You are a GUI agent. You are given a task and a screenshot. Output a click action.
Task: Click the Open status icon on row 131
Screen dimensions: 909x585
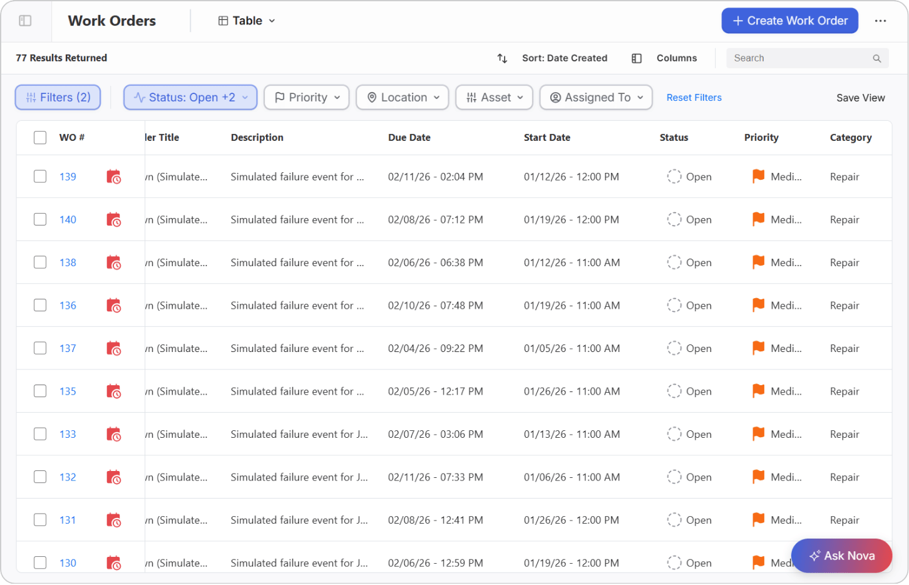[674, 520]
